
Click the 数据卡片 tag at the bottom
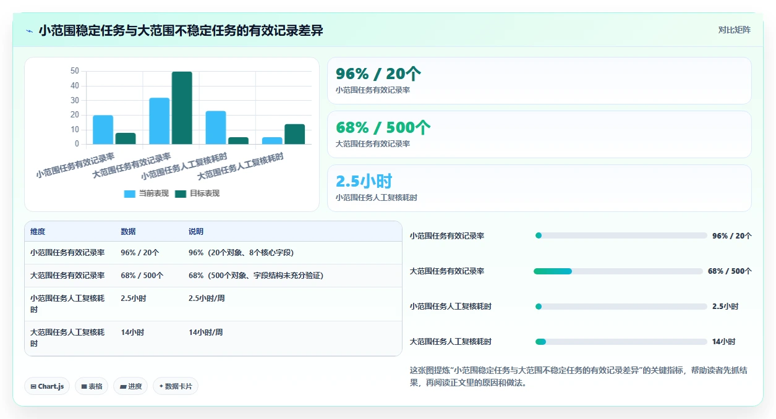pos(176,386)
